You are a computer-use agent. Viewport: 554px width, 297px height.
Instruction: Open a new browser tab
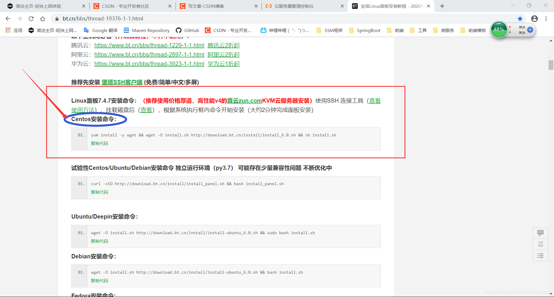point(442,6)
